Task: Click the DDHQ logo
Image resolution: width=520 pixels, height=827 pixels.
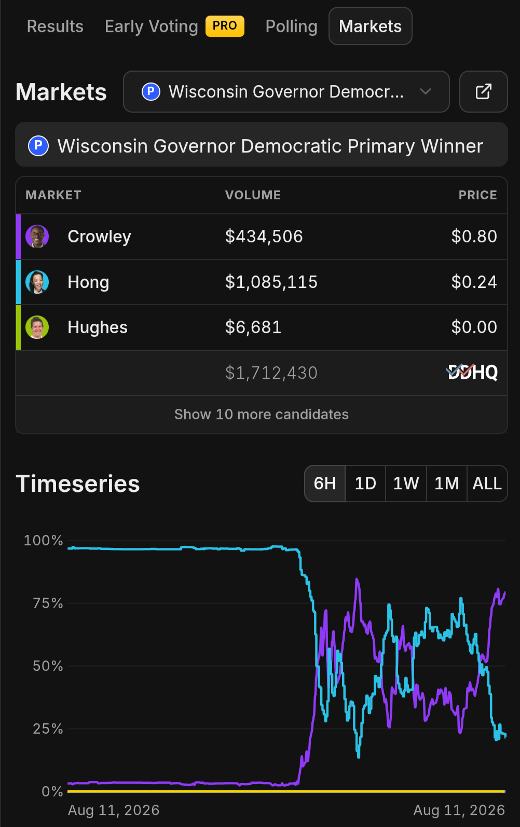Action: [x=472, y=372]
